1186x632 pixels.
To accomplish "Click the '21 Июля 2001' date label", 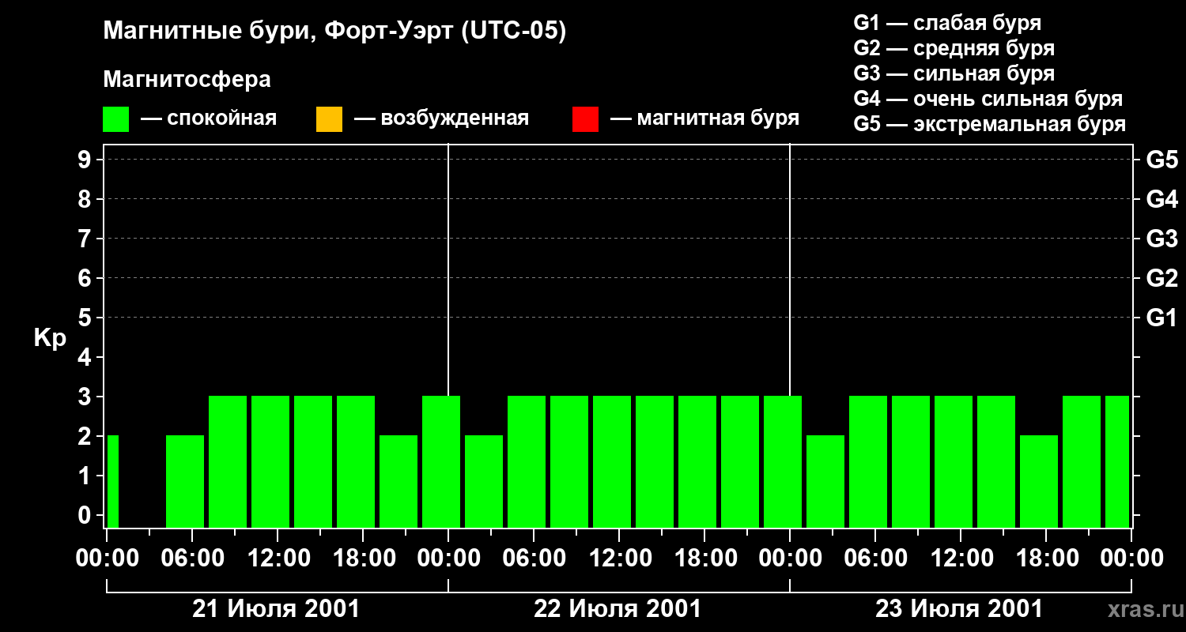I will click(277, 609).
